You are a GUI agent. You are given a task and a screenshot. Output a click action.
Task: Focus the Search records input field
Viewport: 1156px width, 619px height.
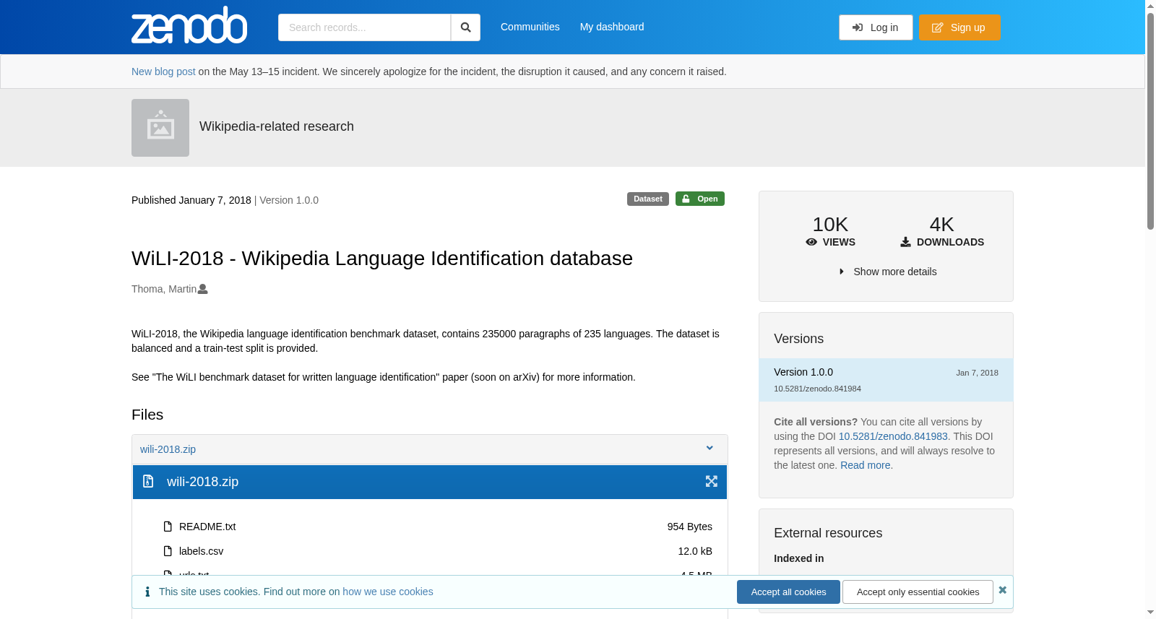coord(365,27)
